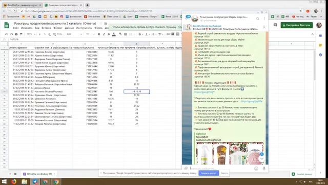Image resolution: width=328 pixels, height=185 pixels.
Task: Insert a comment via the toolbar
Action: [x=173, y=34]
